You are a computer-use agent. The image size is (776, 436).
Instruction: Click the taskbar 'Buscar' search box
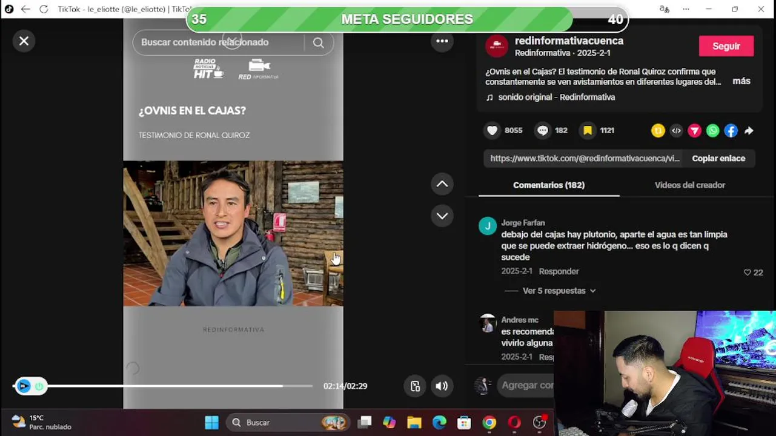(x=289, y=423)
